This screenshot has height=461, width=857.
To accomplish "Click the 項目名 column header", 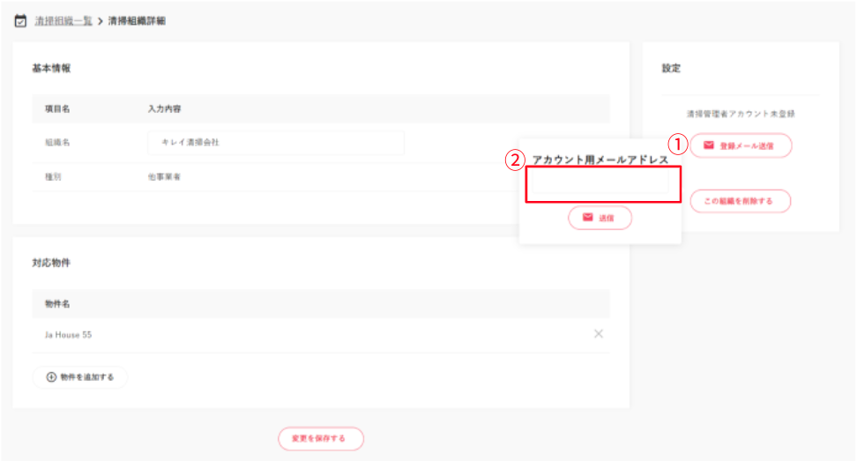I will tap(57, 109).
